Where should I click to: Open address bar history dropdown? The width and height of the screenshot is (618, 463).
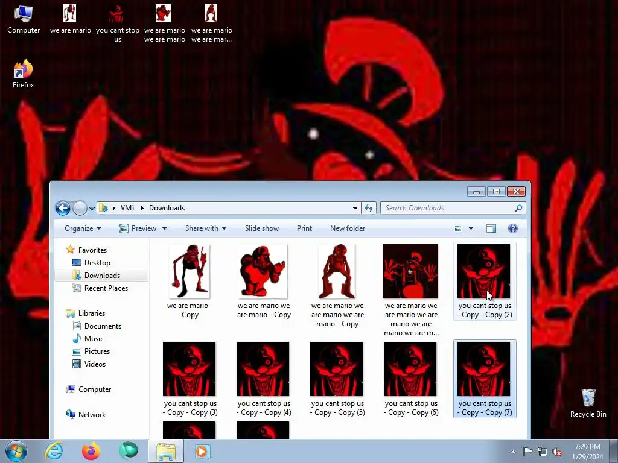pos(355,208)
